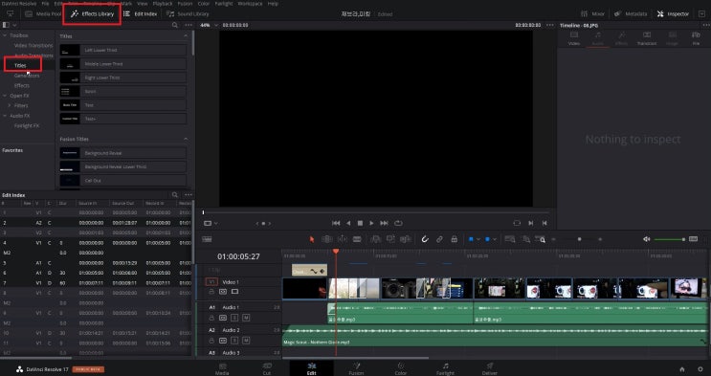Toggle the Inspector panel
This screenshot has width=711, height=376.
pyautogui.click(x=673, y=14)
